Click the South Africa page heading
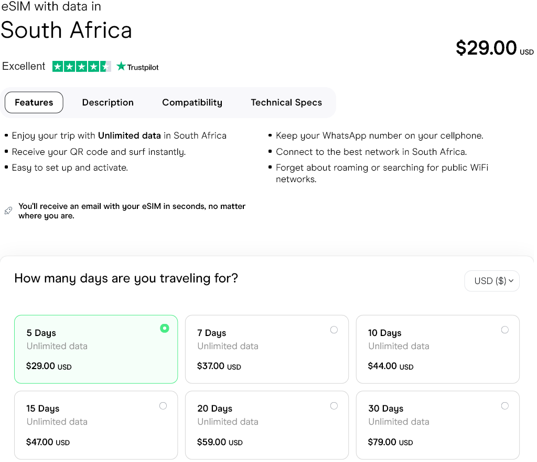The image size is (537, 462). 67,30
